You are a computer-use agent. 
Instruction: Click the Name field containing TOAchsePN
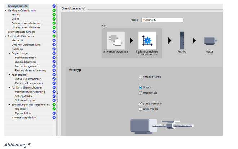pos(162,20)
